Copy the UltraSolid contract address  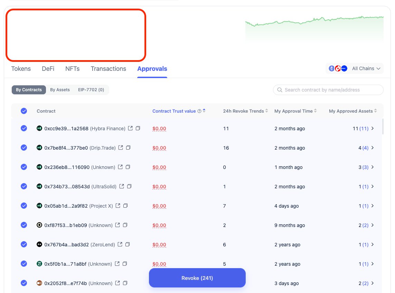point(129,187)
